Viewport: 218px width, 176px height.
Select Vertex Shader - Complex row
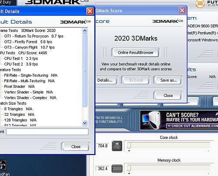[30, 98]
